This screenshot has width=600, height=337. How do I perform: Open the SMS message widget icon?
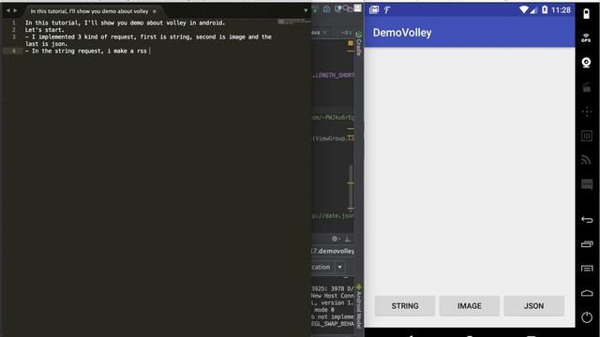click(x=586, y=184)
